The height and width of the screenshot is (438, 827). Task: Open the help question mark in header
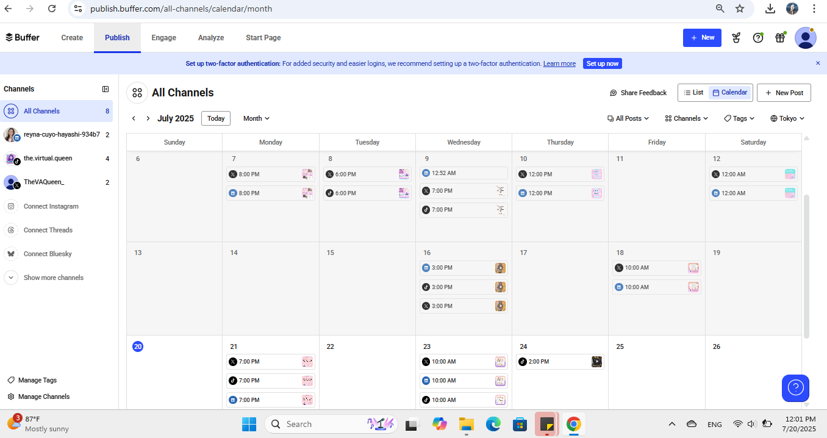[x=758, y=38]
